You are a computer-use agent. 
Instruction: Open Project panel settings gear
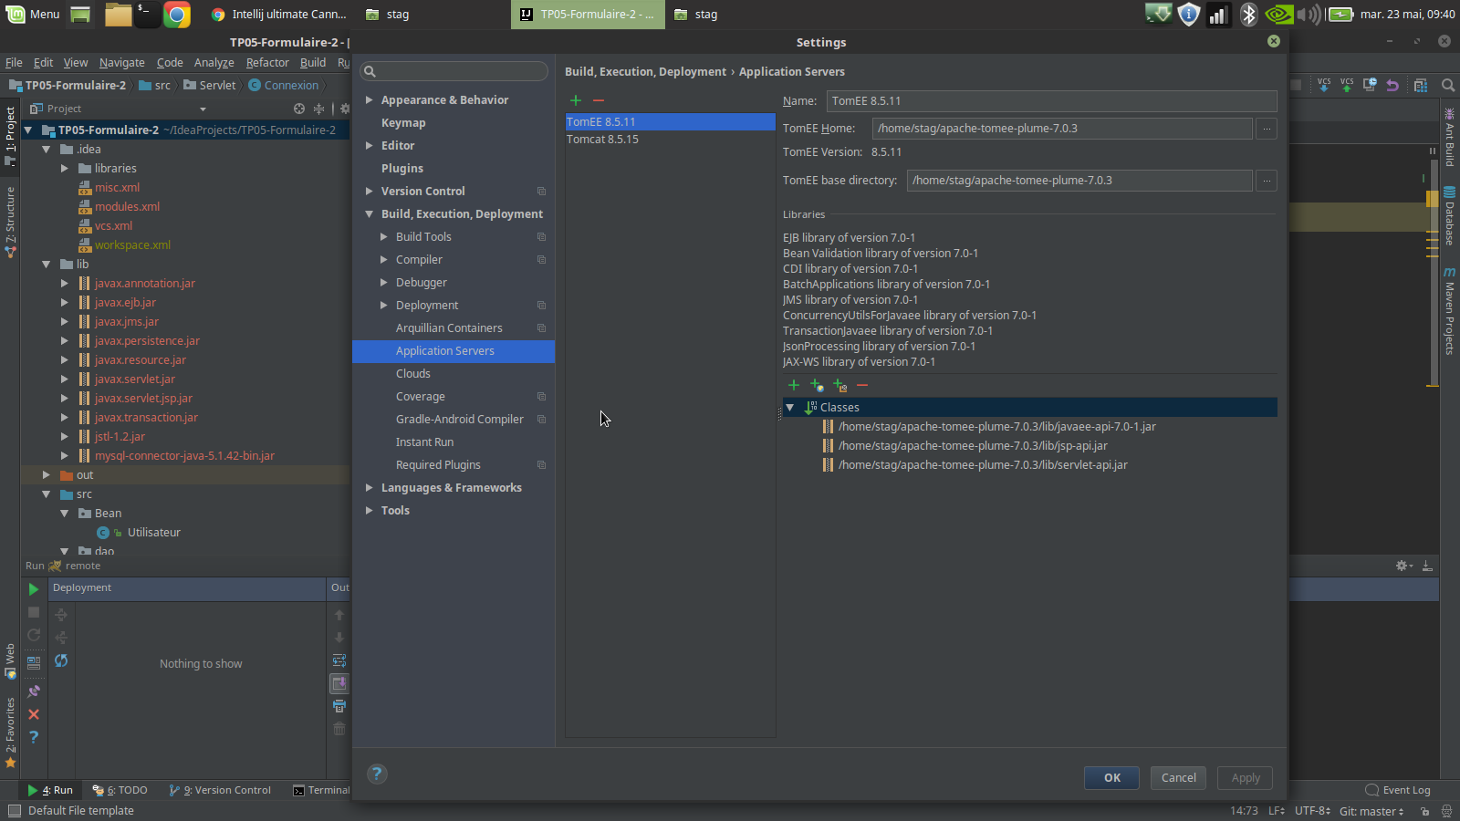[x=345, y=109]
